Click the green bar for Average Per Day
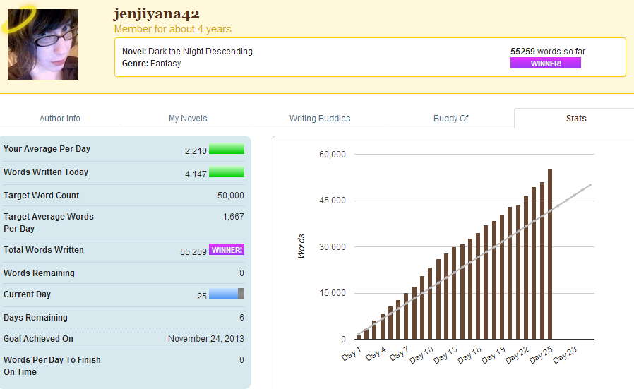The height and width of the screenshot is (389, 634). coord(227,149)
